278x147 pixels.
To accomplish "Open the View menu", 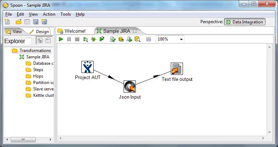I will 33,14.
